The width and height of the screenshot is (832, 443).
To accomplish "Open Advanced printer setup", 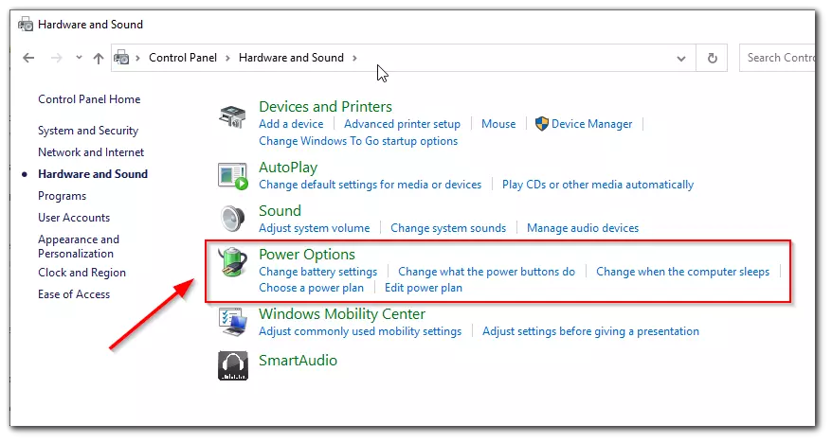I will [402, 124].
